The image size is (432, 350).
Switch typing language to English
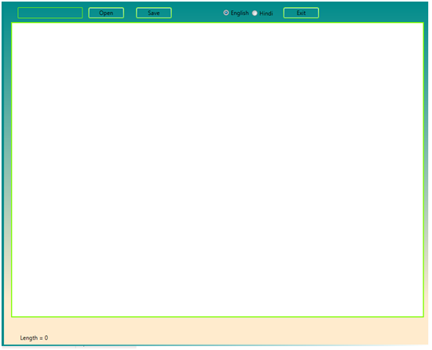point(226,13)
